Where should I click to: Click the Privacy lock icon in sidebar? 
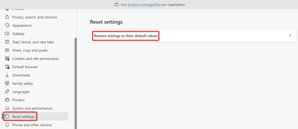[x=7, y=17]
